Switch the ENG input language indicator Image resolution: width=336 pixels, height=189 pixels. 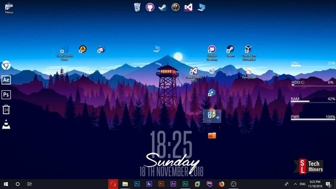coord(302,184)
